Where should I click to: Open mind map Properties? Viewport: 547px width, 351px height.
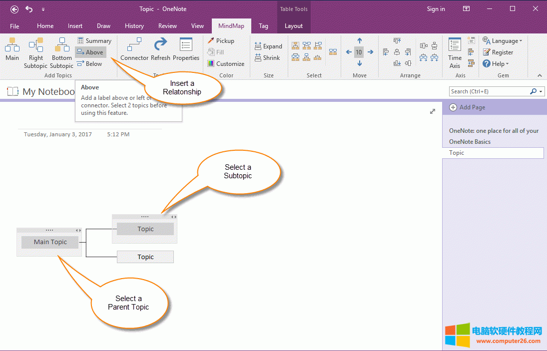pyautogui.click(x=186, y=50)
